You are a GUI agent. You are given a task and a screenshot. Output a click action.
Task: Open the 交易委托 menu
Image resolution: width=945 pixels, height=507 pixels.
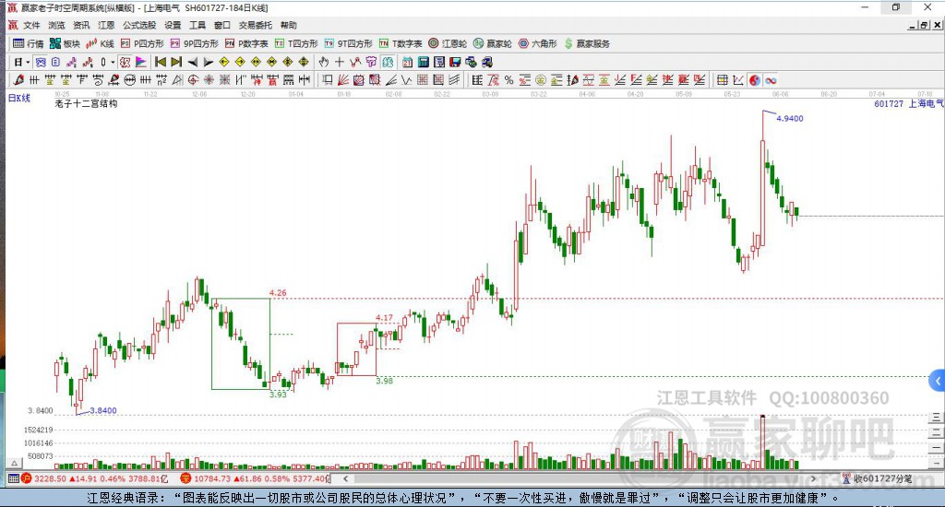click(x=255, y=25)
